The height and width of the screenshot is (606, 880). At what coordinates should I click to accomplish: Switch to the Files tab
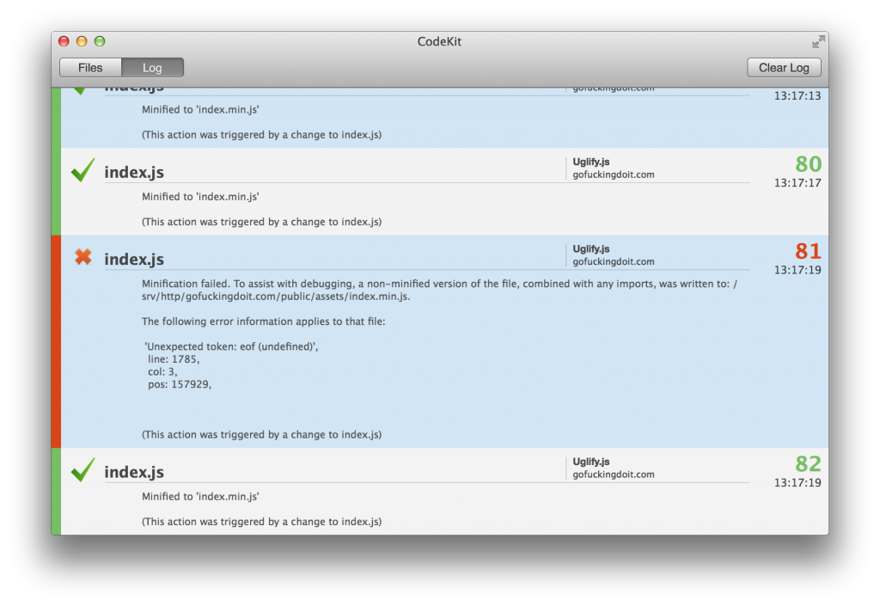point(90,68)
